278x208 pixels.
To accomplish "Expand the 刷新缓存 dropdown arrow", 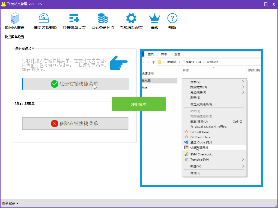I will click(x=18, y=203).
